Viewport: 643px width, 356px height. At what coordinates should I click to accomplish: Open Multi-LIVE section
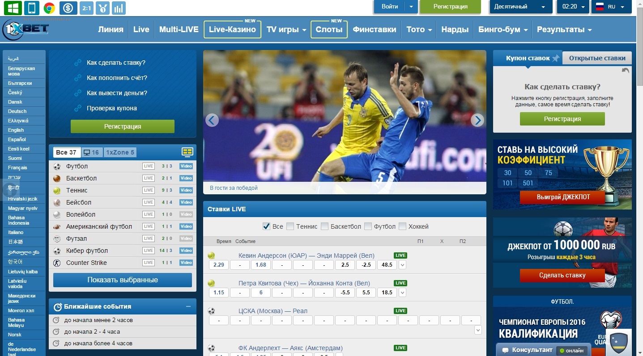click(x=179, y=29)
